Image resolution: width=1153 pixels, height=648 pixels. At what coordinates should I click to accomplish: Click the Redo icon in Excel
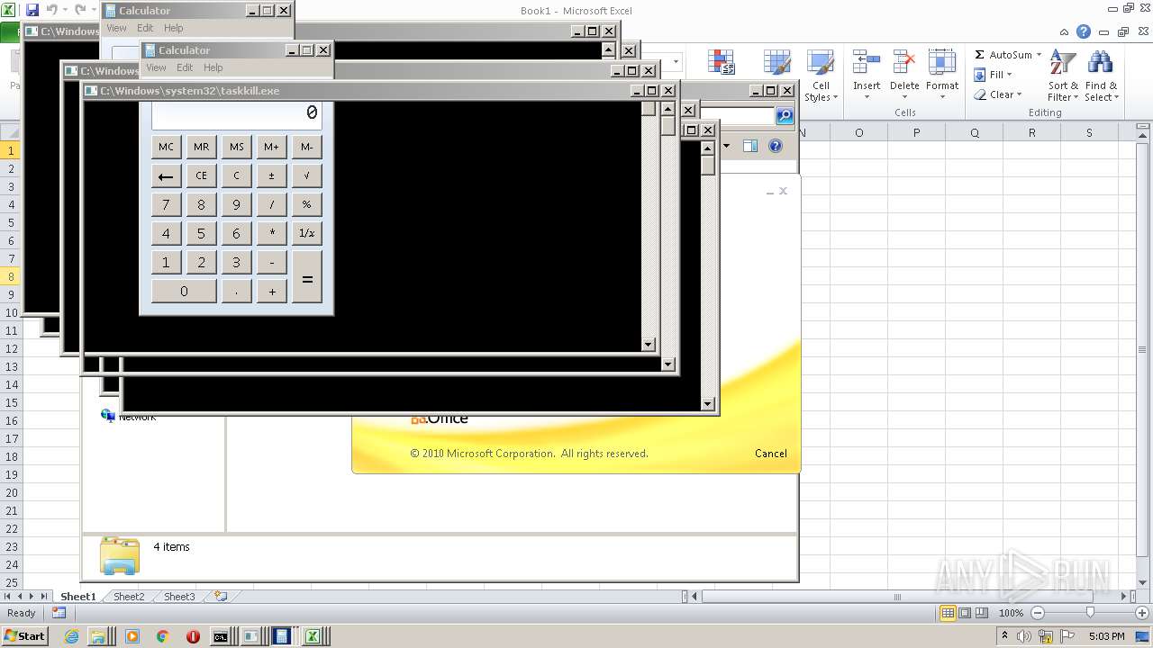pyautogui.click(x=80, y=10)
